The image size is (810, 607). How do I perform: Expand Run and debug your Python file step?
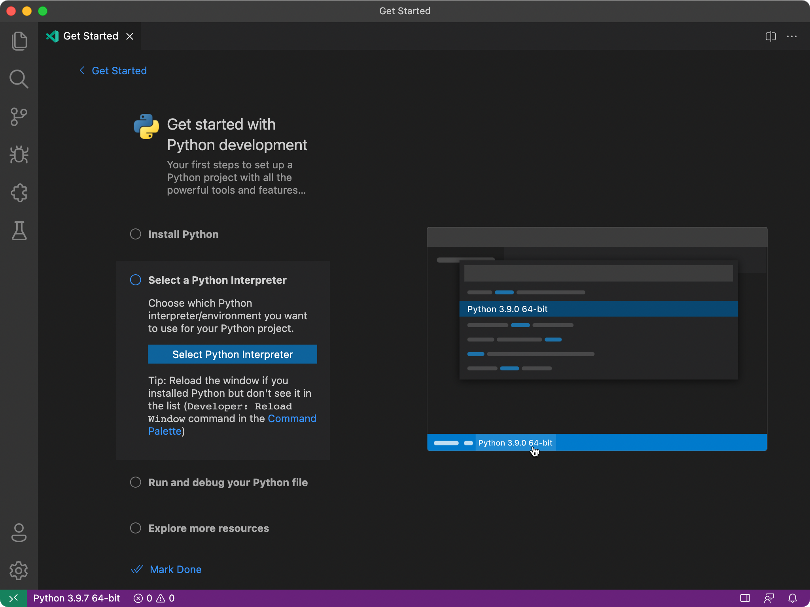(228, 482)
